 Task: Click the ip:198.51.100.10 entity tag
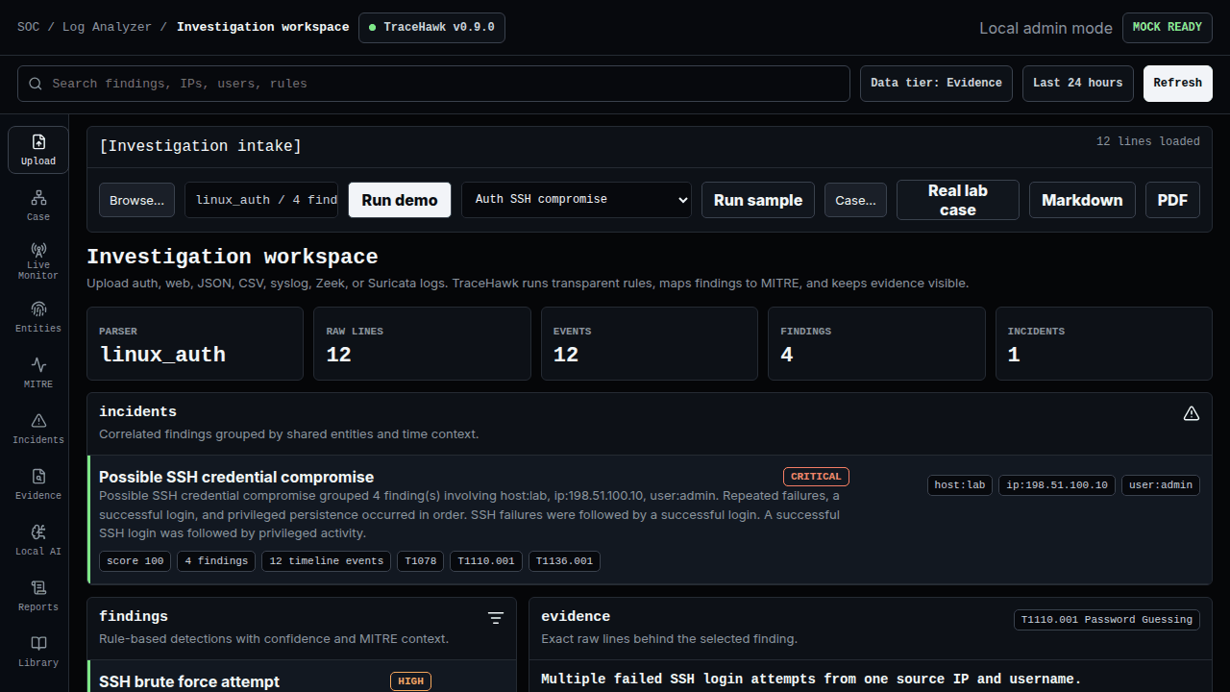point(1057,485)
